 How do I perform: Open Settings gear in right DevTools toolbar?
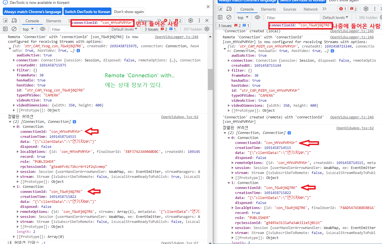click(366, 9)
